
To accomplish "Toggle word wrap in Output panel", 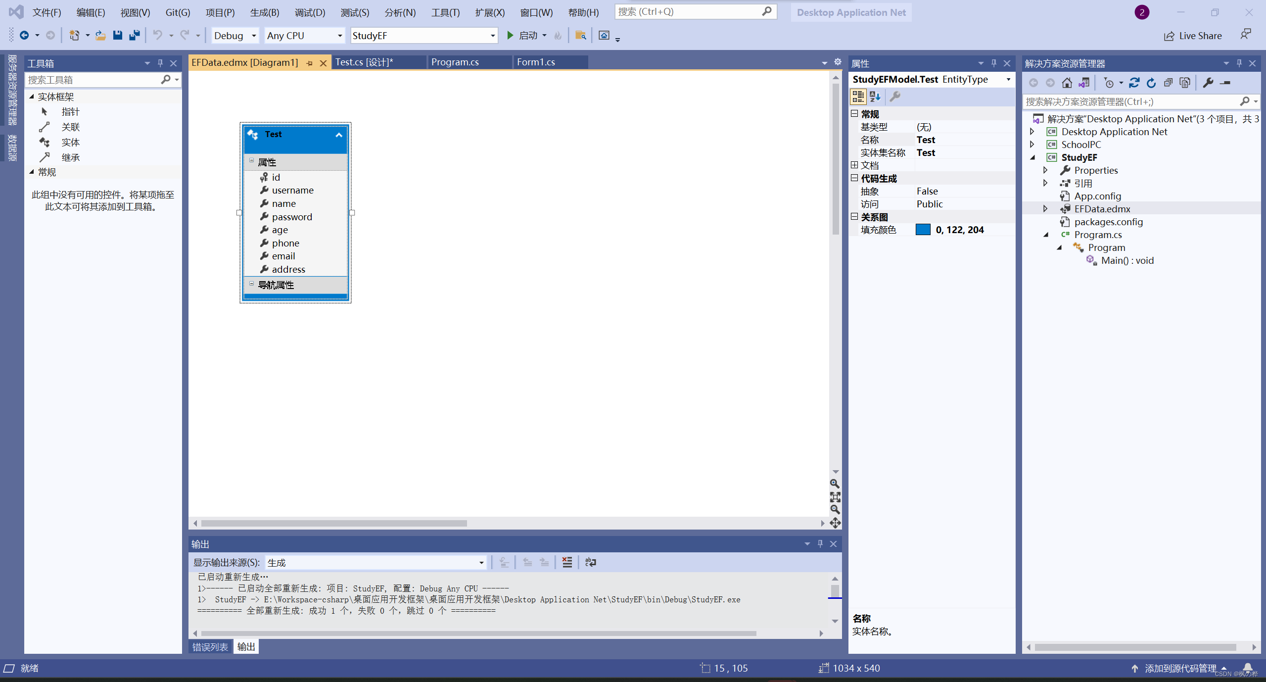I will tap(590, 562).
